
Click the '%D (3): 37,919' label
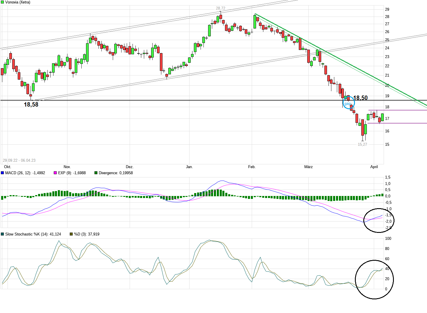pos(87,234)
